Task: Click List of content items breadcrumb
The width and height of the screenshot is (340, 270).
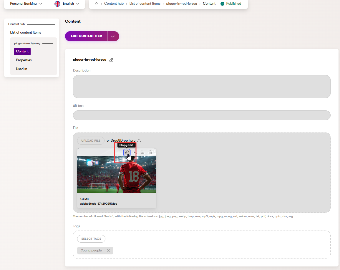Action: (145, 4)
